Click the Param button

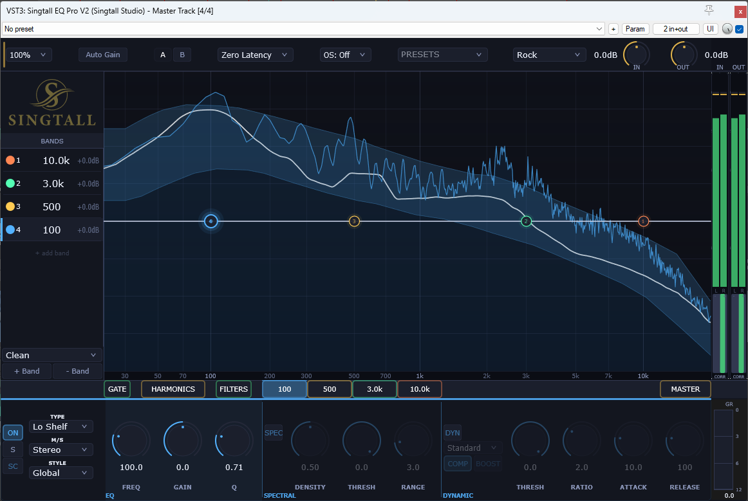(x=635, y=29)
